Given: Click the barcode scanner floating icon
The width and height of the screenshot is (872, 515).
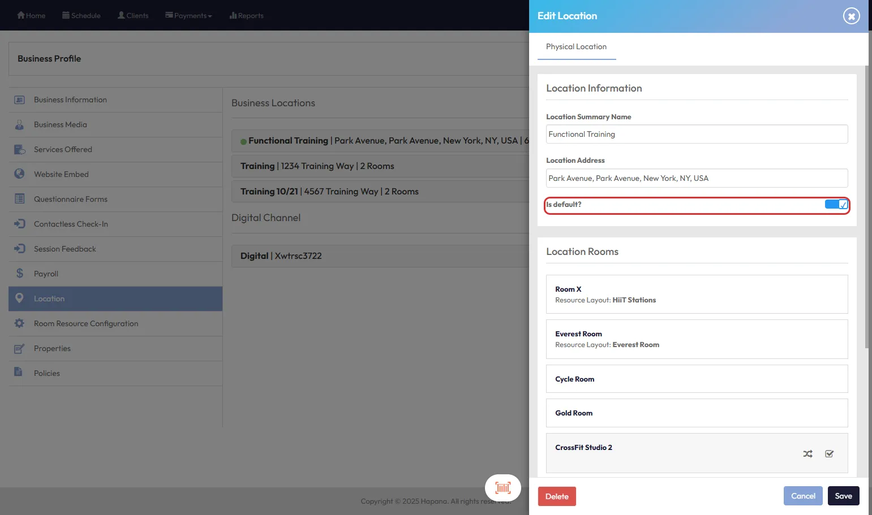Looking at the screenshot, I should point(502,488).
